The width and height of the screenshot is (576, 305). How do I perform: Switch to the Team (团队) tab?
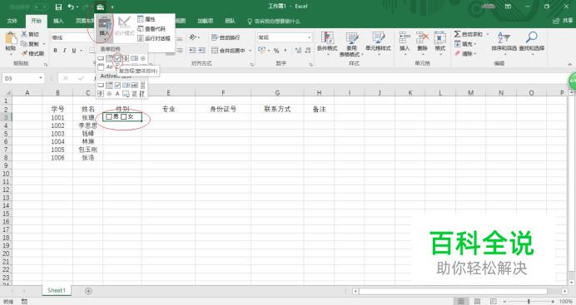[x=230, y=21]
